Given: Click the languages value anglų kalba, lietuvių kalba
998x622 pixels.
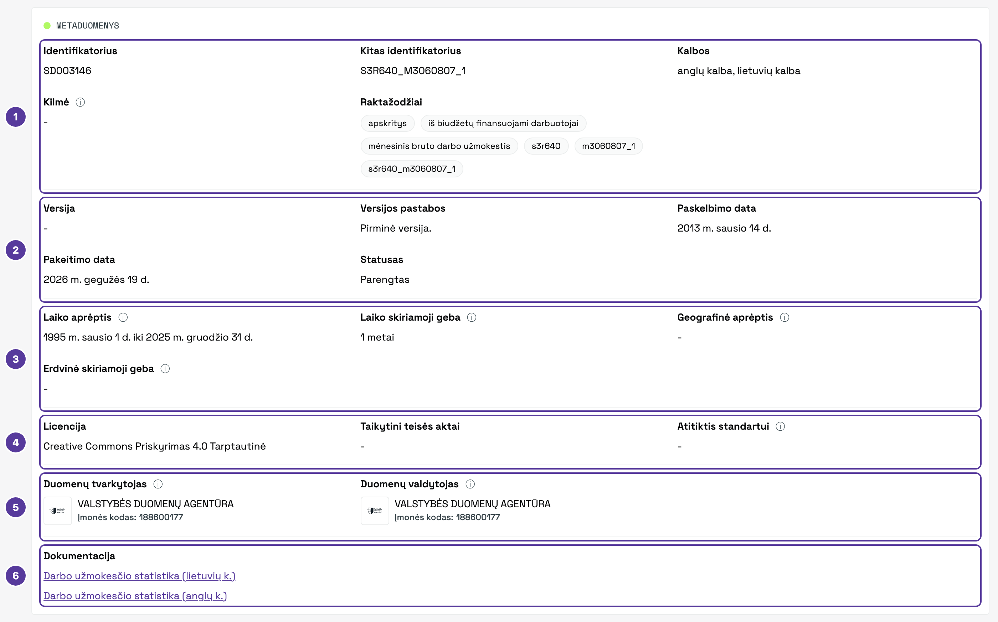Looking at the screenshot, I should 739,71.
